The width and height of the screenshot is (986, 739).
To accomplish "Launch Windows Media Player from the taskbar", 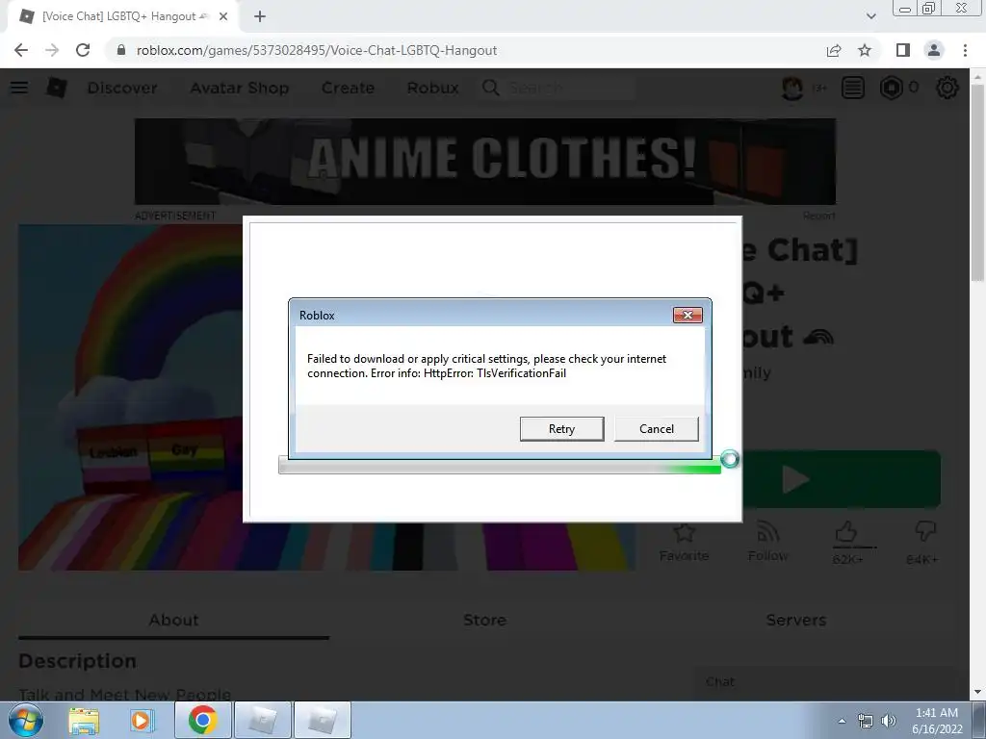I will click(x=142, y=720).
